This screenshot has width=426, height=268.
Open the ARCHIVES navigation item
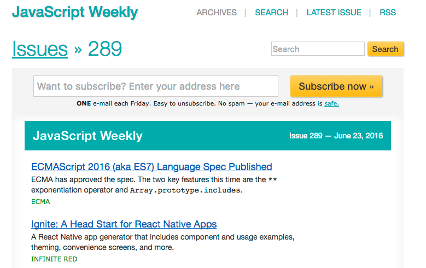[217, 13]
